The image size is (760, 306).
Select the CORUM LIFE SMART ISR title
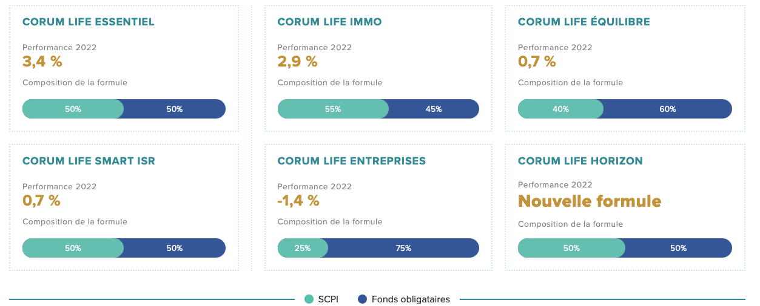point(89,161)
